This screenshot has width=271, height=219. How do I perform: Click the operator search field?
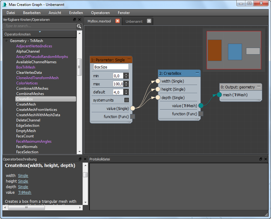[40, 26]
